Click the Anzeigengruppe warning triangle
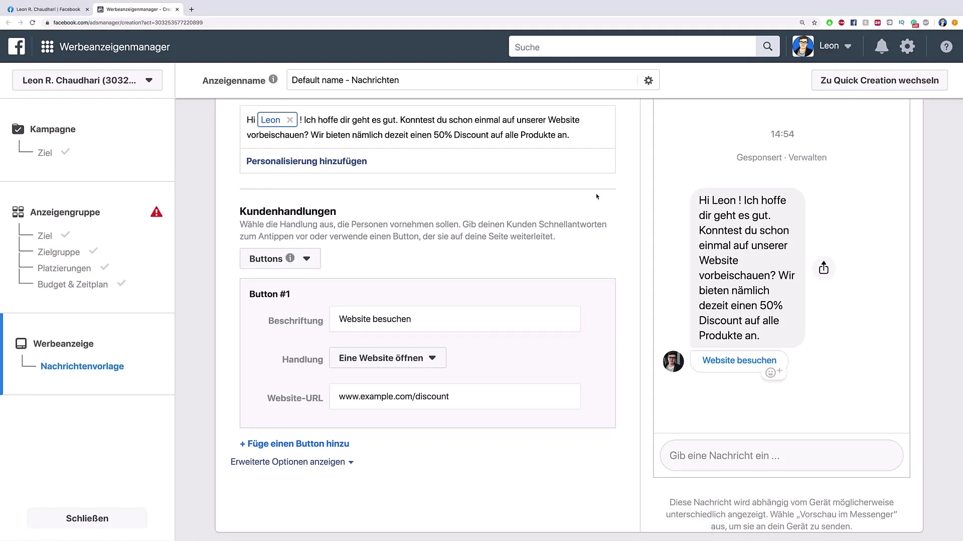 coord(156,212)
